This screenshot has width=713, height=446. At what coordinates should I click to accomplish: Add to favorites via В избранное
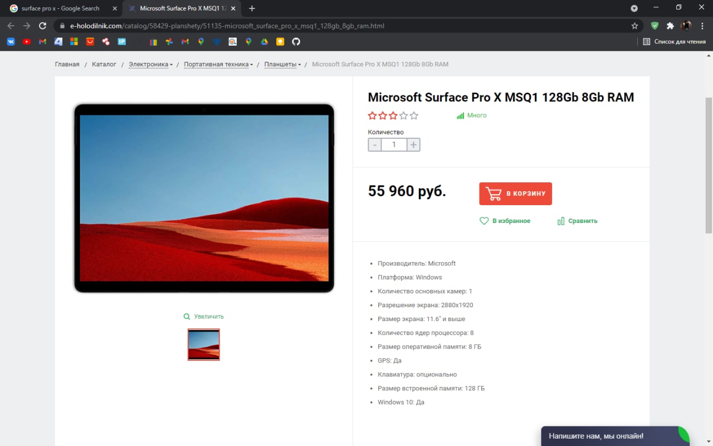point(505,221)
